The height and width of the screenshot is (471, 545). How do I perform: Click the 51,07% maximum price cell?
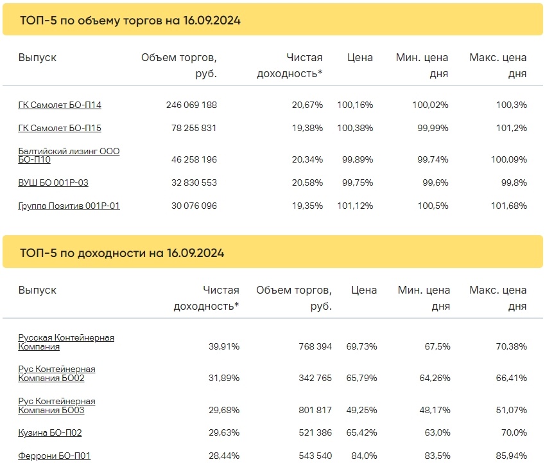[x=511, y=410]
